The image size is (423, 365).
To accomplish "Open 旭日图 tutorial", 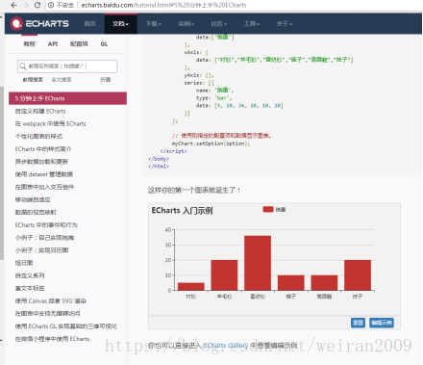I will (x=24, y=263).
